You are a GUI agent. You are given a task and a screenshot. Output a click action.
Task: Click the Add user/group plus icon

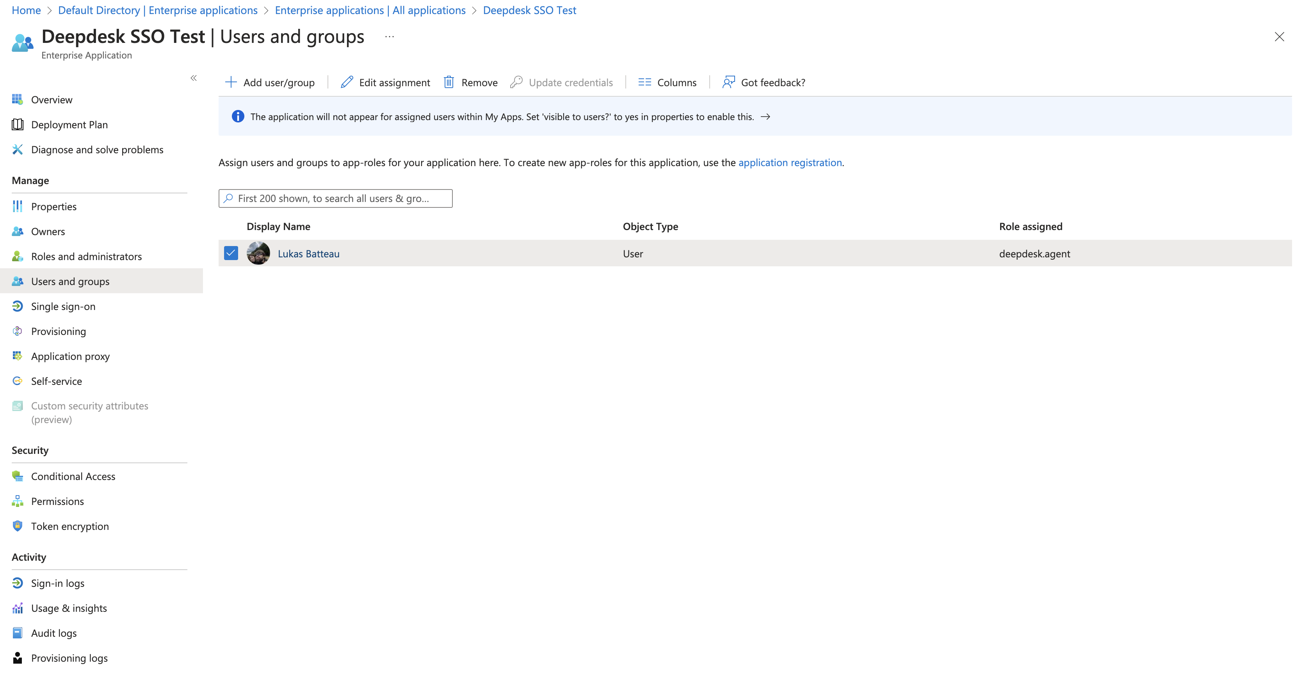click(x=231, y=82)
